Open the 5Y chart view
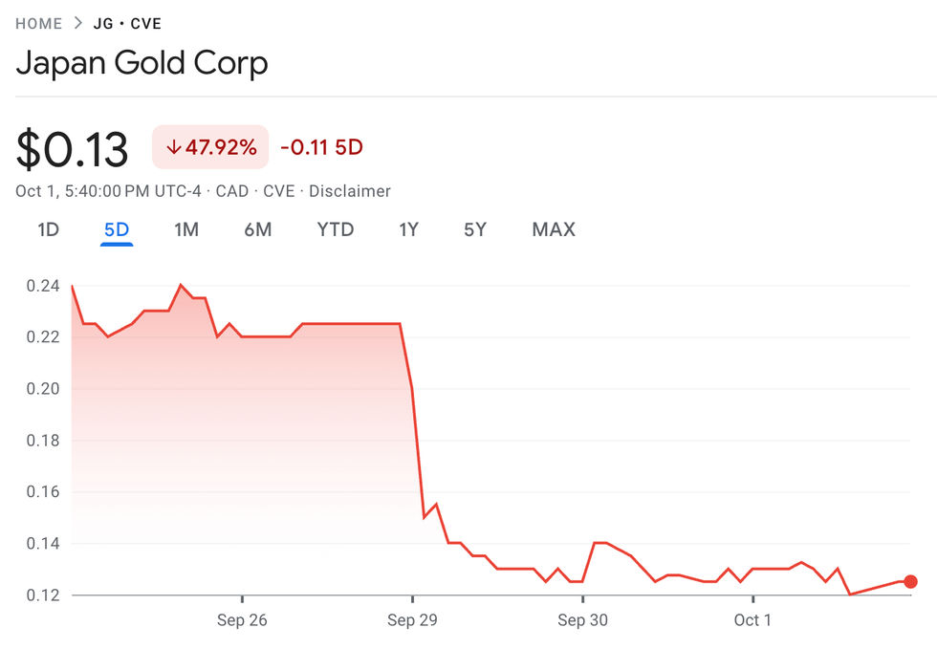Image resolution: width=937 pixels, height=649 pixels. pyautogui.click(x=475, y=229)
